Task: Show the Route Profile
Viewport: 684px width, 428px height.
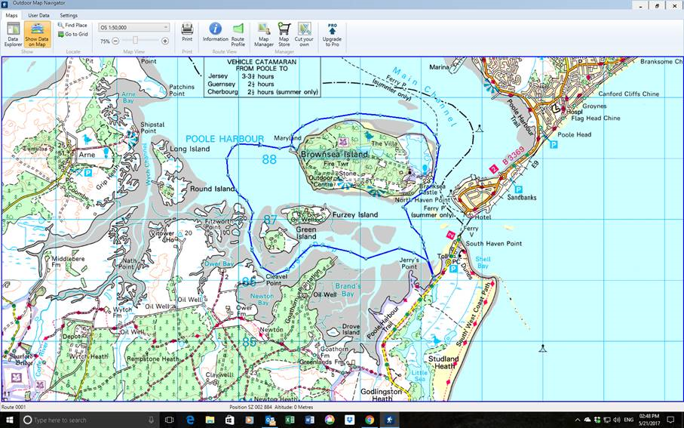Action: pos(238,32)
